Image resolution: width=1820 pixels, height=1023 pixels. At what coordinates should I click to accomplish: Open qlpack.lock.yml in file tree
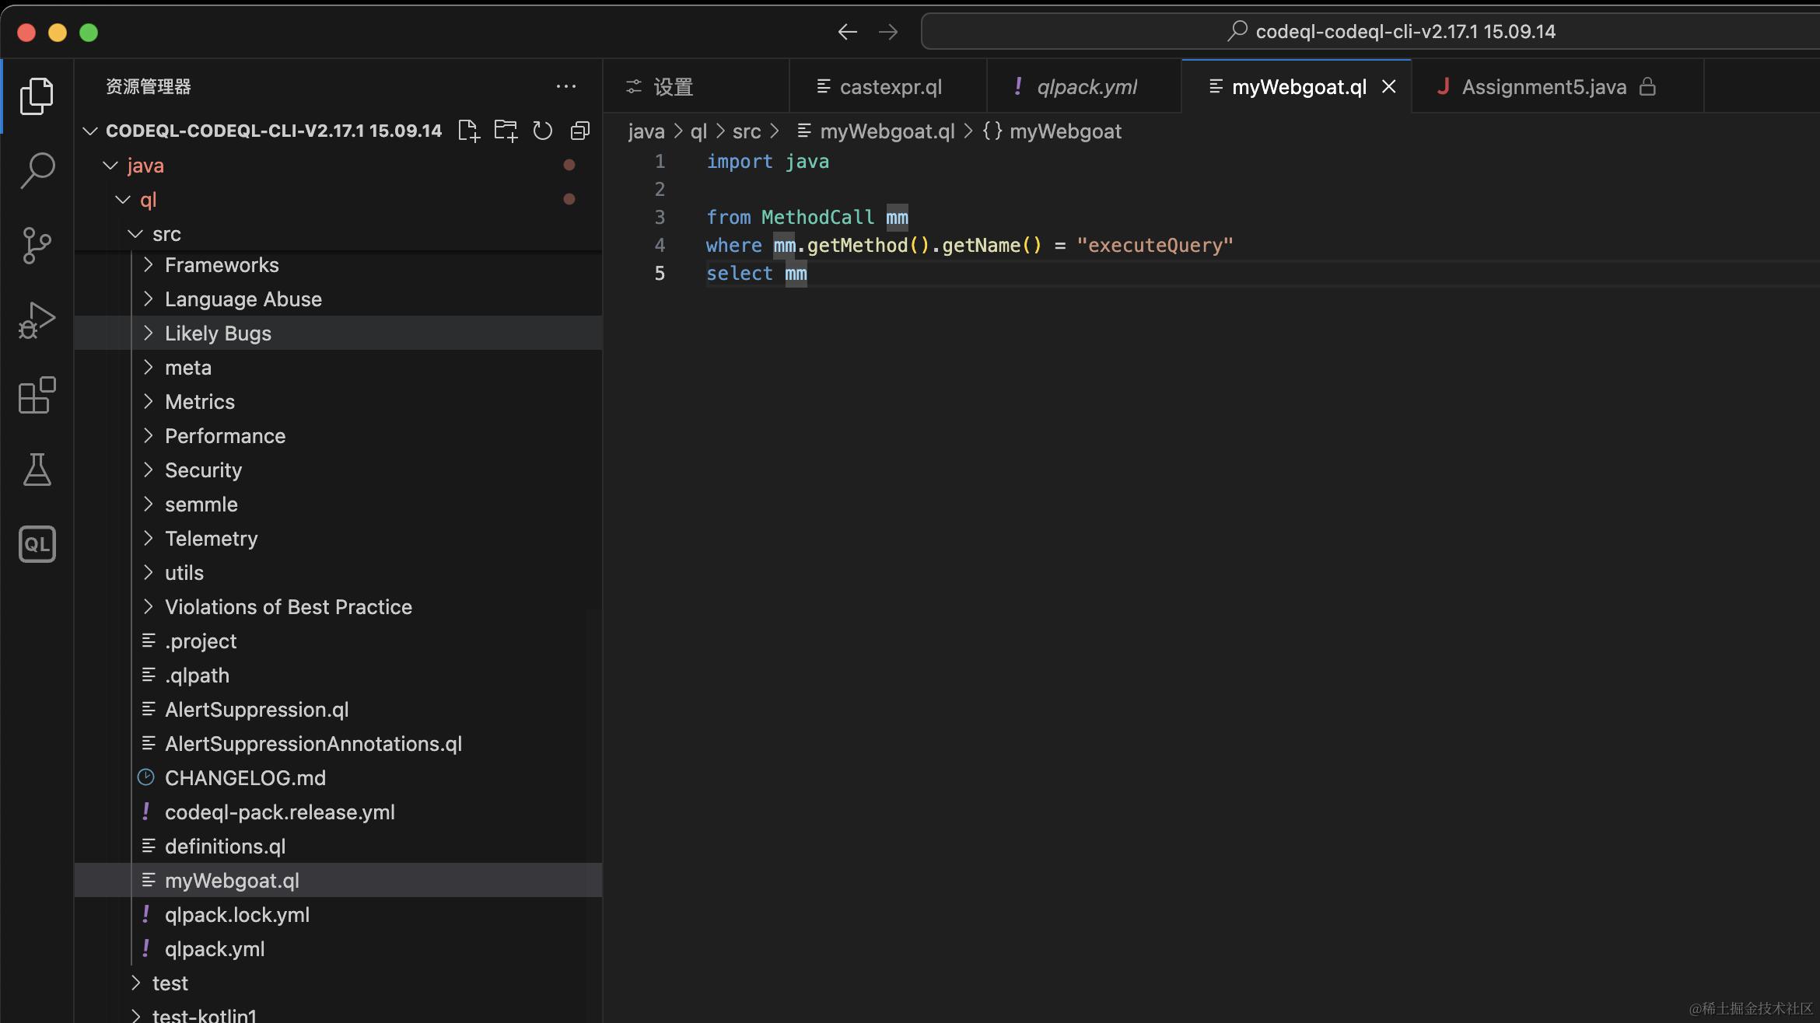click(x=236, y=915)
